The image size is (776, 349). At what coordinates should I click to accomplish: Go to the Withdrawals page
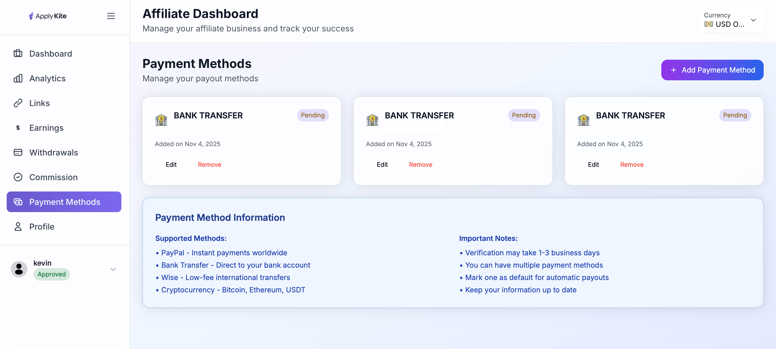tap(54, 152)
